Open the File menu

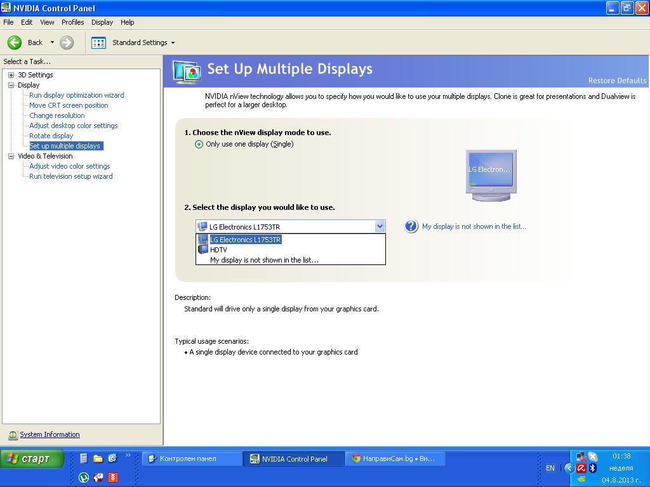pyautogui.click(x=8, y=22)
